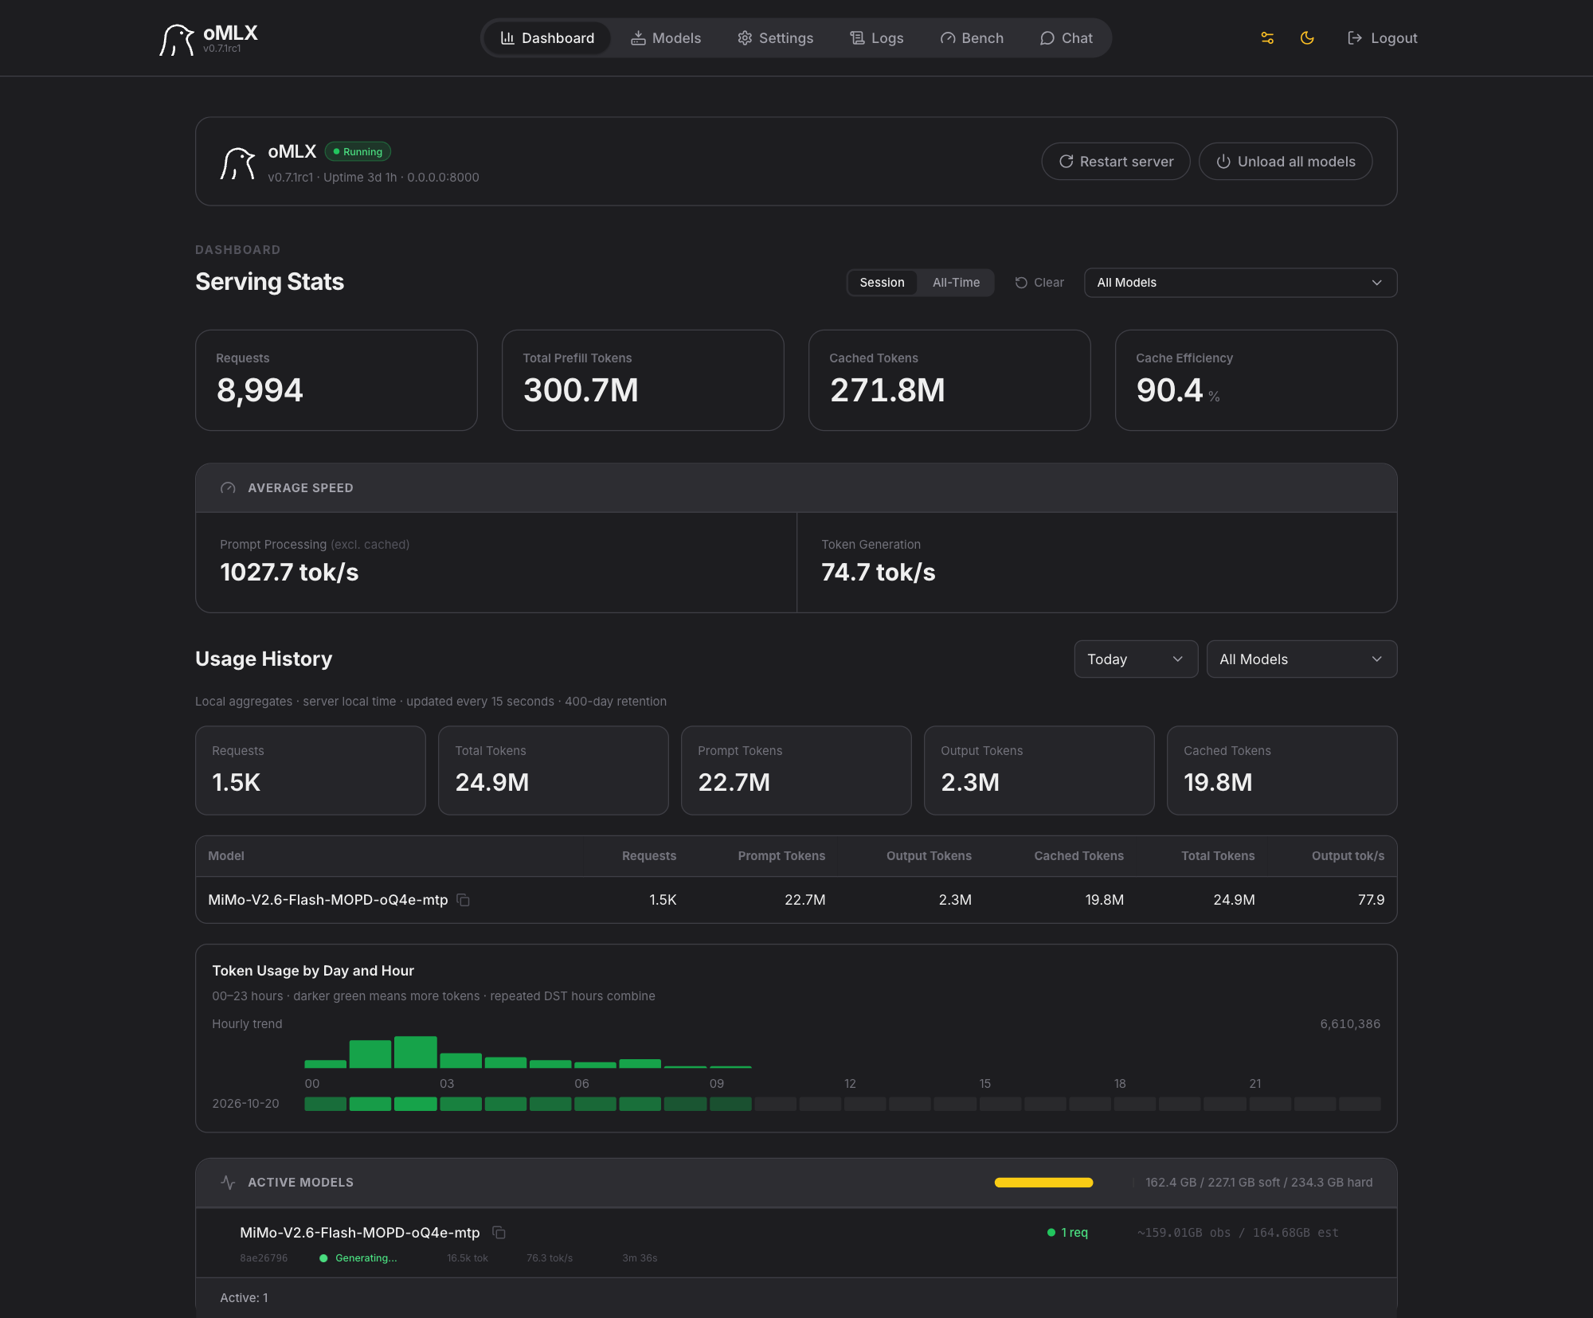
Task: Click the Generating... status text
Action: pos(366,1258)
